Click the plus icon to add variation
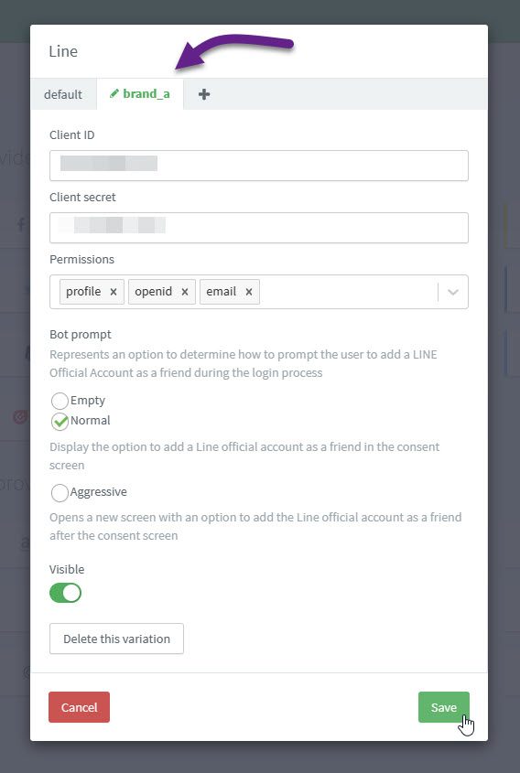Screen dimensions: 520x773 click(204, 94)
